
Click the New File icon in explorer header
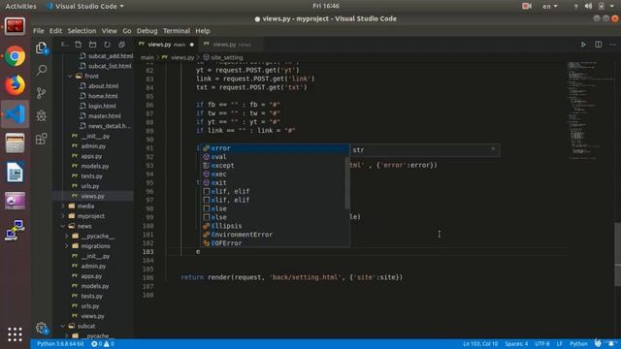coord(78,45)
